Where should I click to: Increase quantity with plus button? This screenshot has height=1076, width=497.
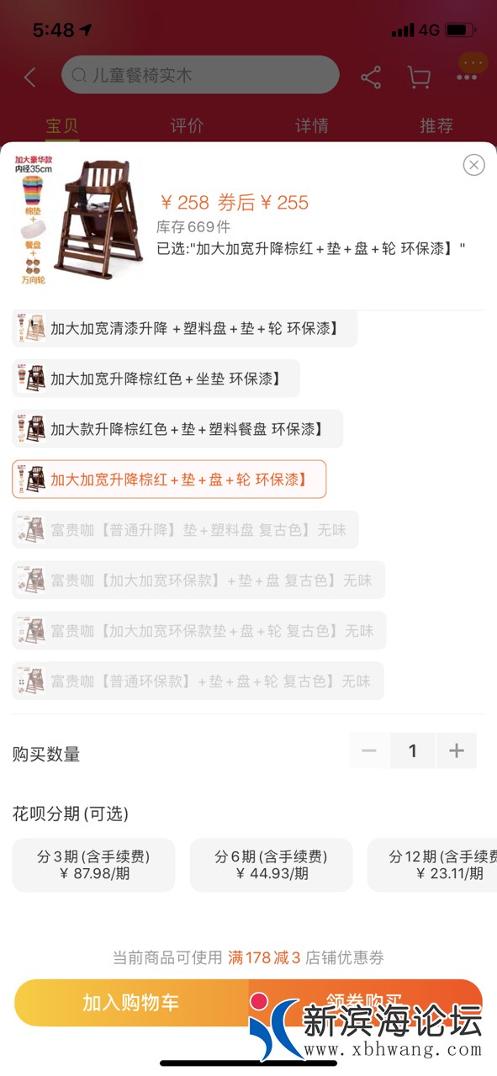point(457,750)
